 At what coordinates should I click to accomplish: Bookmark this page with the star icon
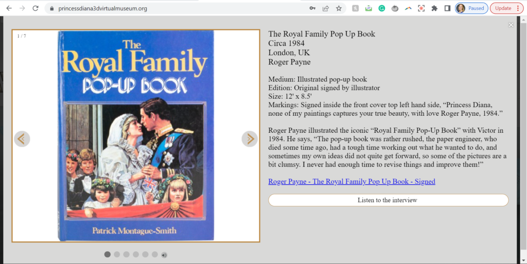pyautogui.click(x=339, y=8)
